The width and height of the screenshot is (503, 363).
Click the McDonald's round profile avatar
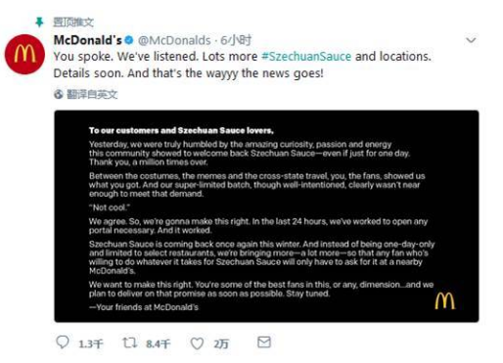click(x=24, y=54)
